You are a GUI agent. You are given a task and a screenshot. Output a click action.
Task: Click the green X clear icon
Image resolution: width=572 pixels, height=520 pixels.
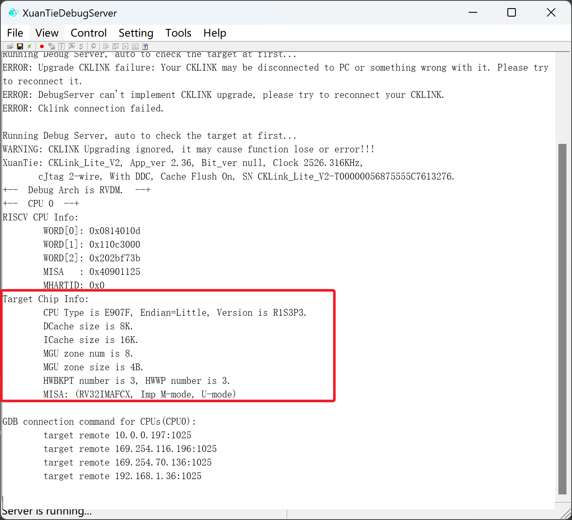(x=29, y=46)
